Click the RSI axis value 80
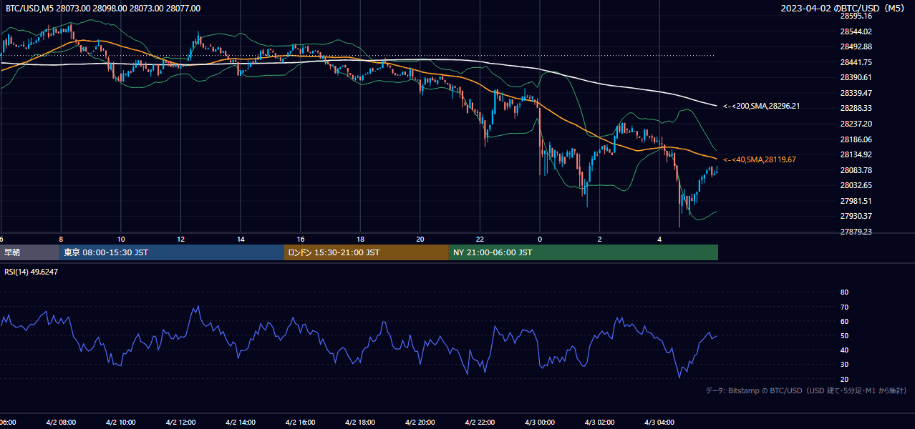The image size is (915, 429). coord(844,292)
